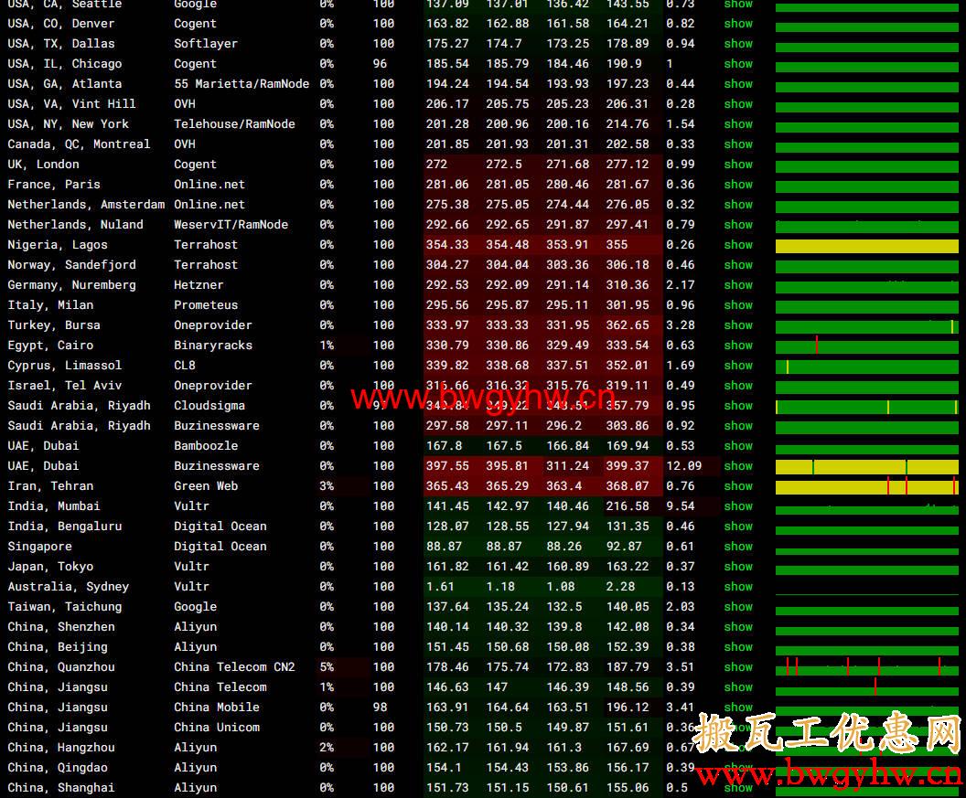Open show link for Netherlands, Nuland
Screen dimensions: 966x798
click(x=738, y=225)
